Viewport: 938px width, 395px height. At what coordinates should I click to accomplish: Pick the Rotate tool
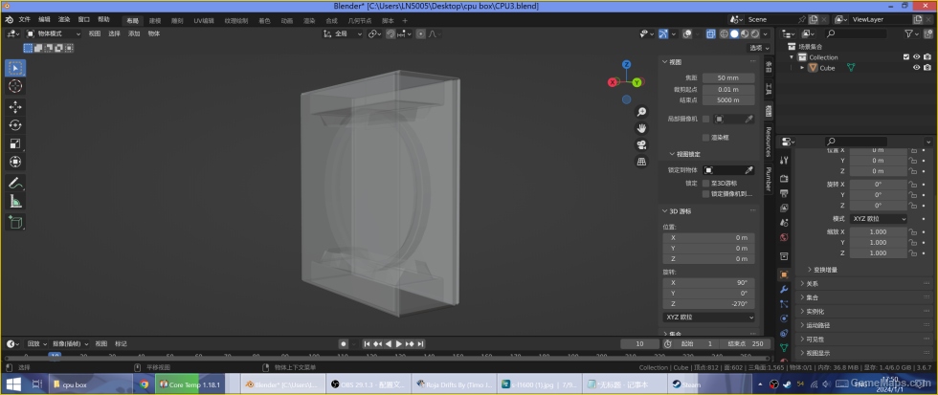(x=15, y=125)
